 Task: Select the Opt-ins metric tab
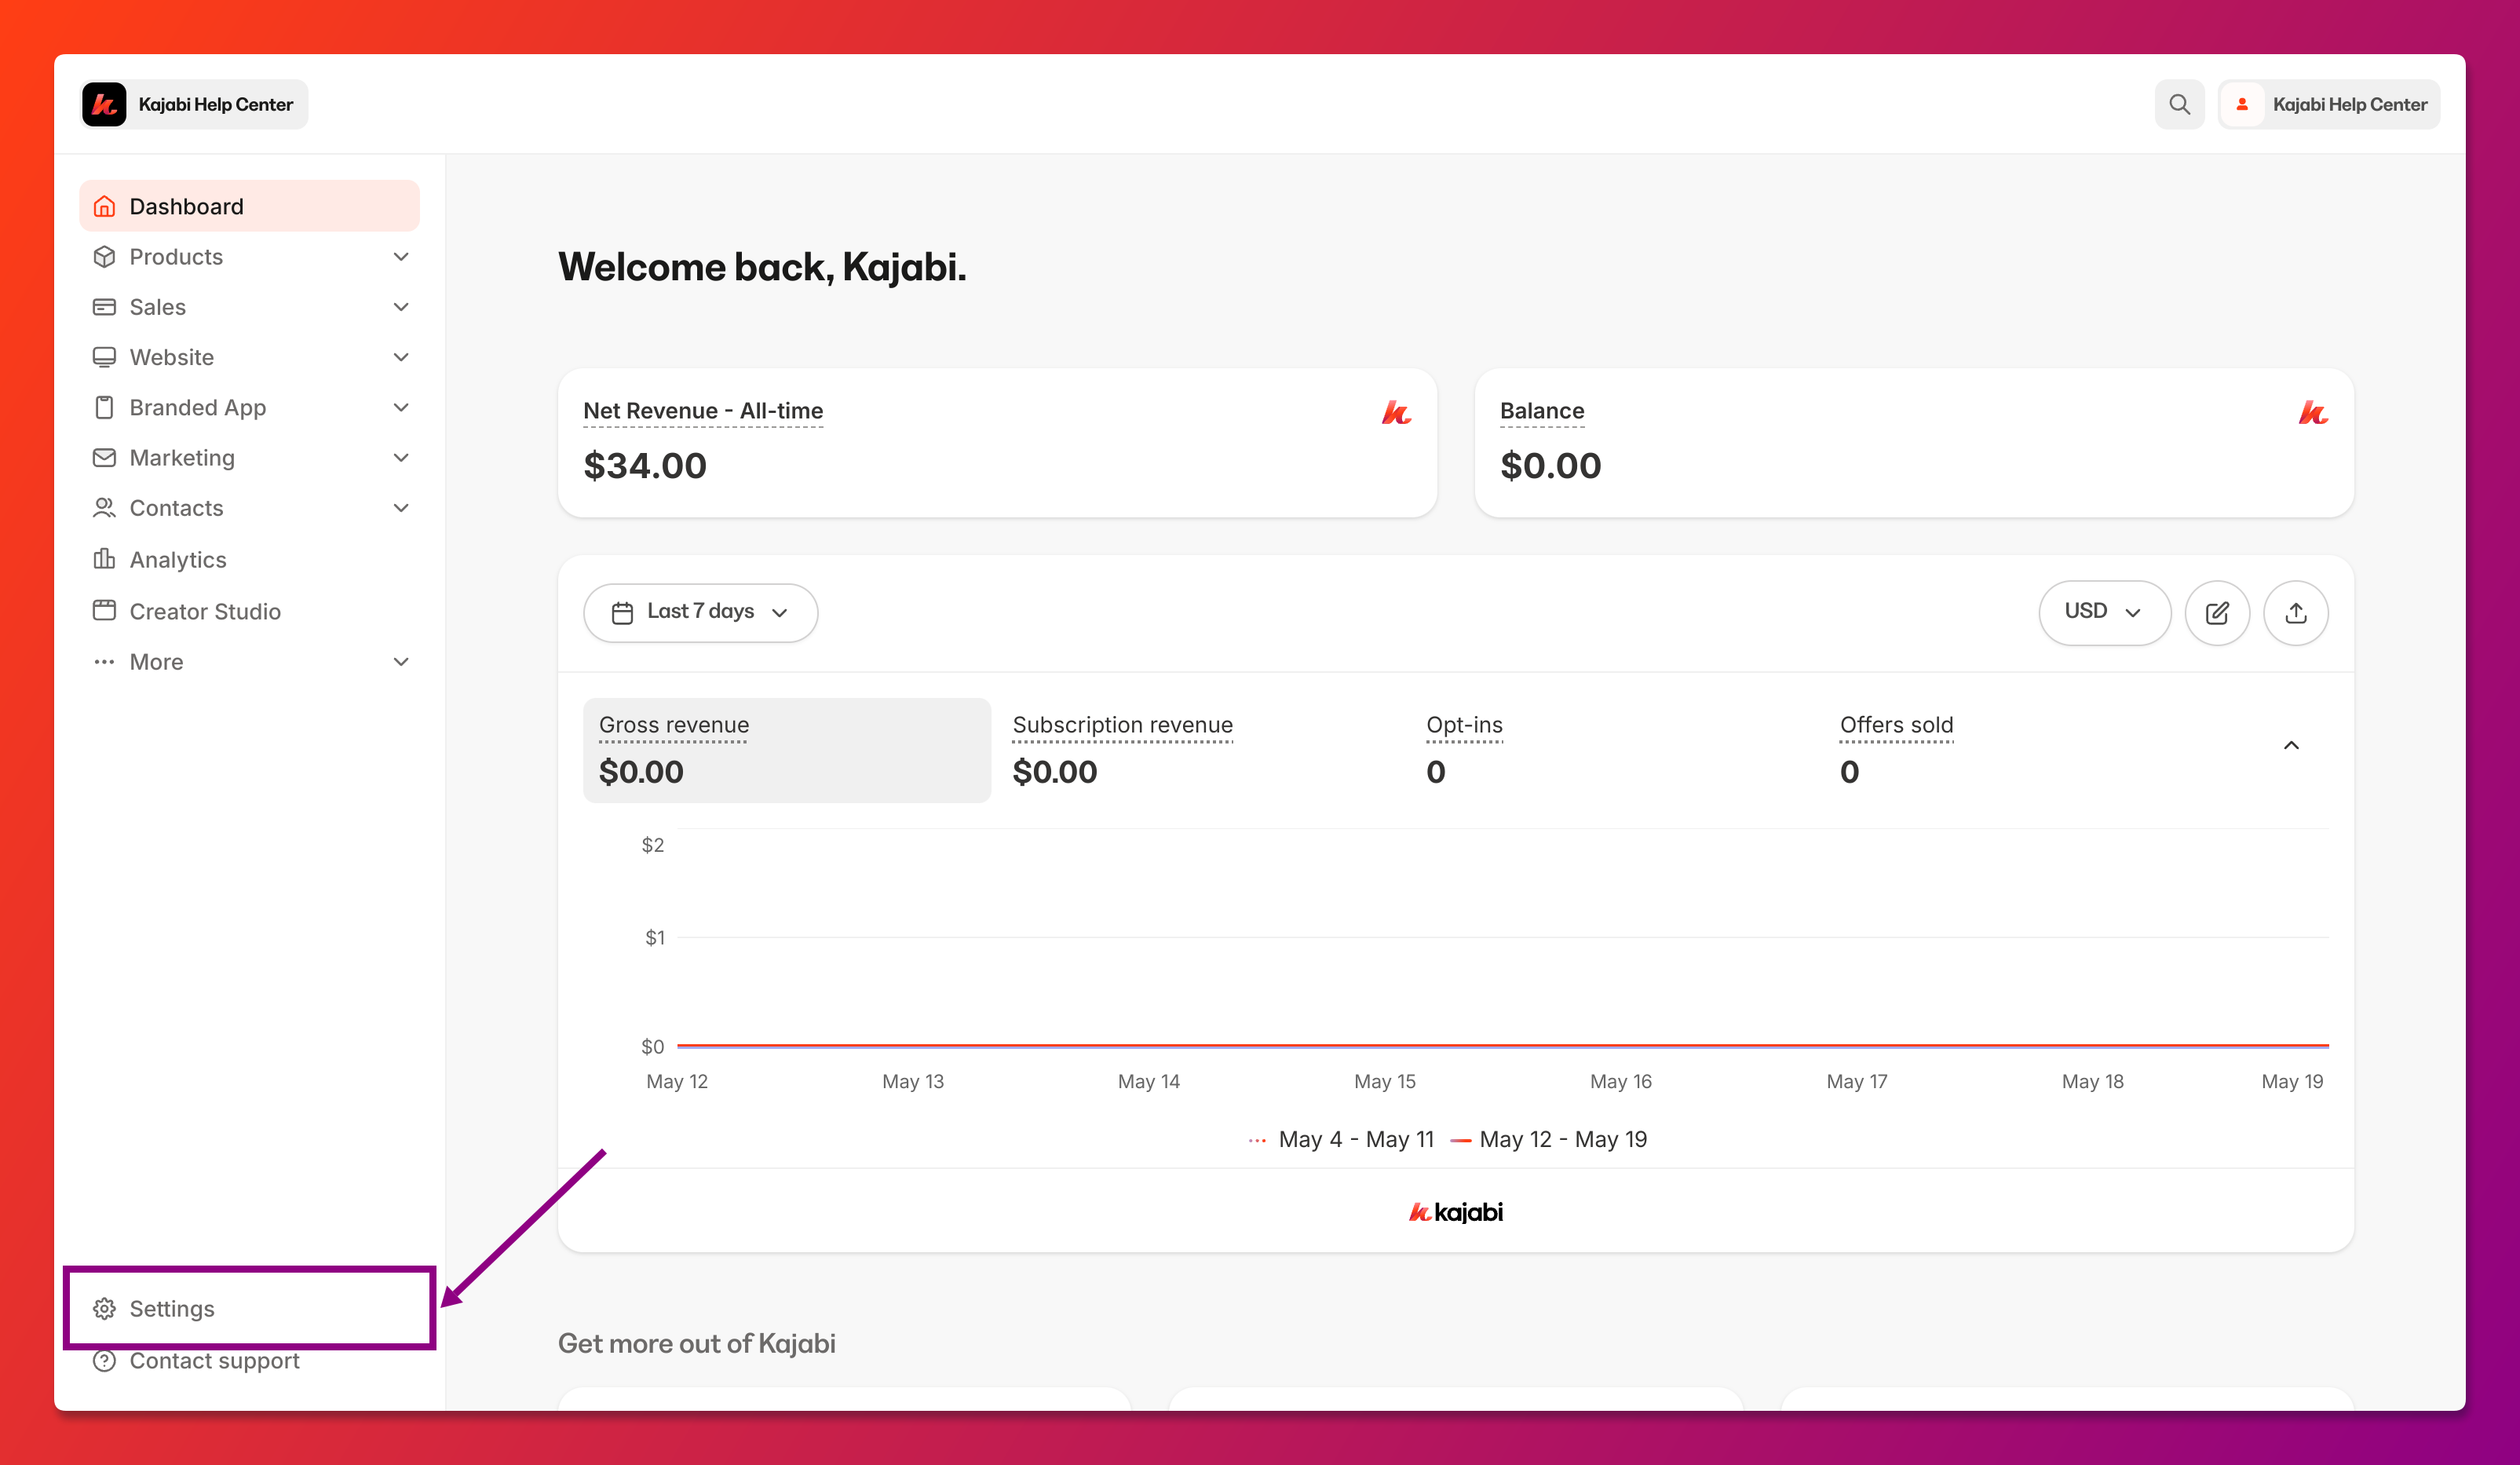coord(1613,750)
